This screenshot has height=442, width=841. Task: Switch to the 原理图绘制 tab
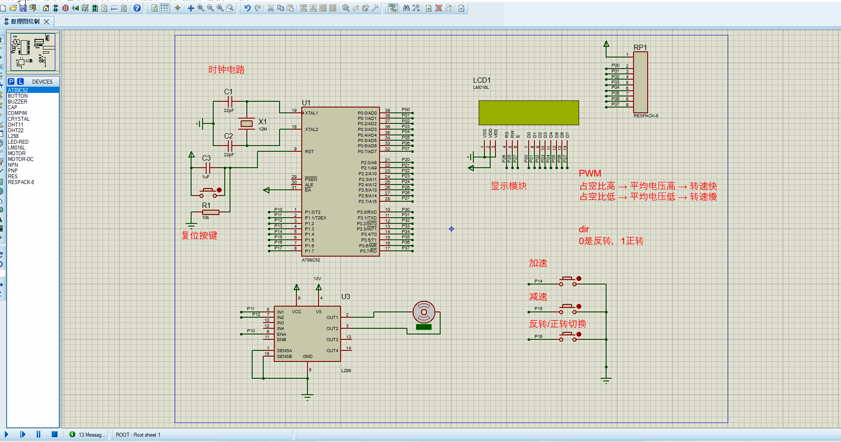pos(25,21)
